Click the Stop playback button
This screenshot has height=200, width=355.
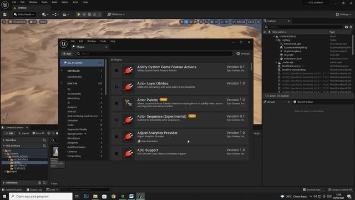(89, 14)
